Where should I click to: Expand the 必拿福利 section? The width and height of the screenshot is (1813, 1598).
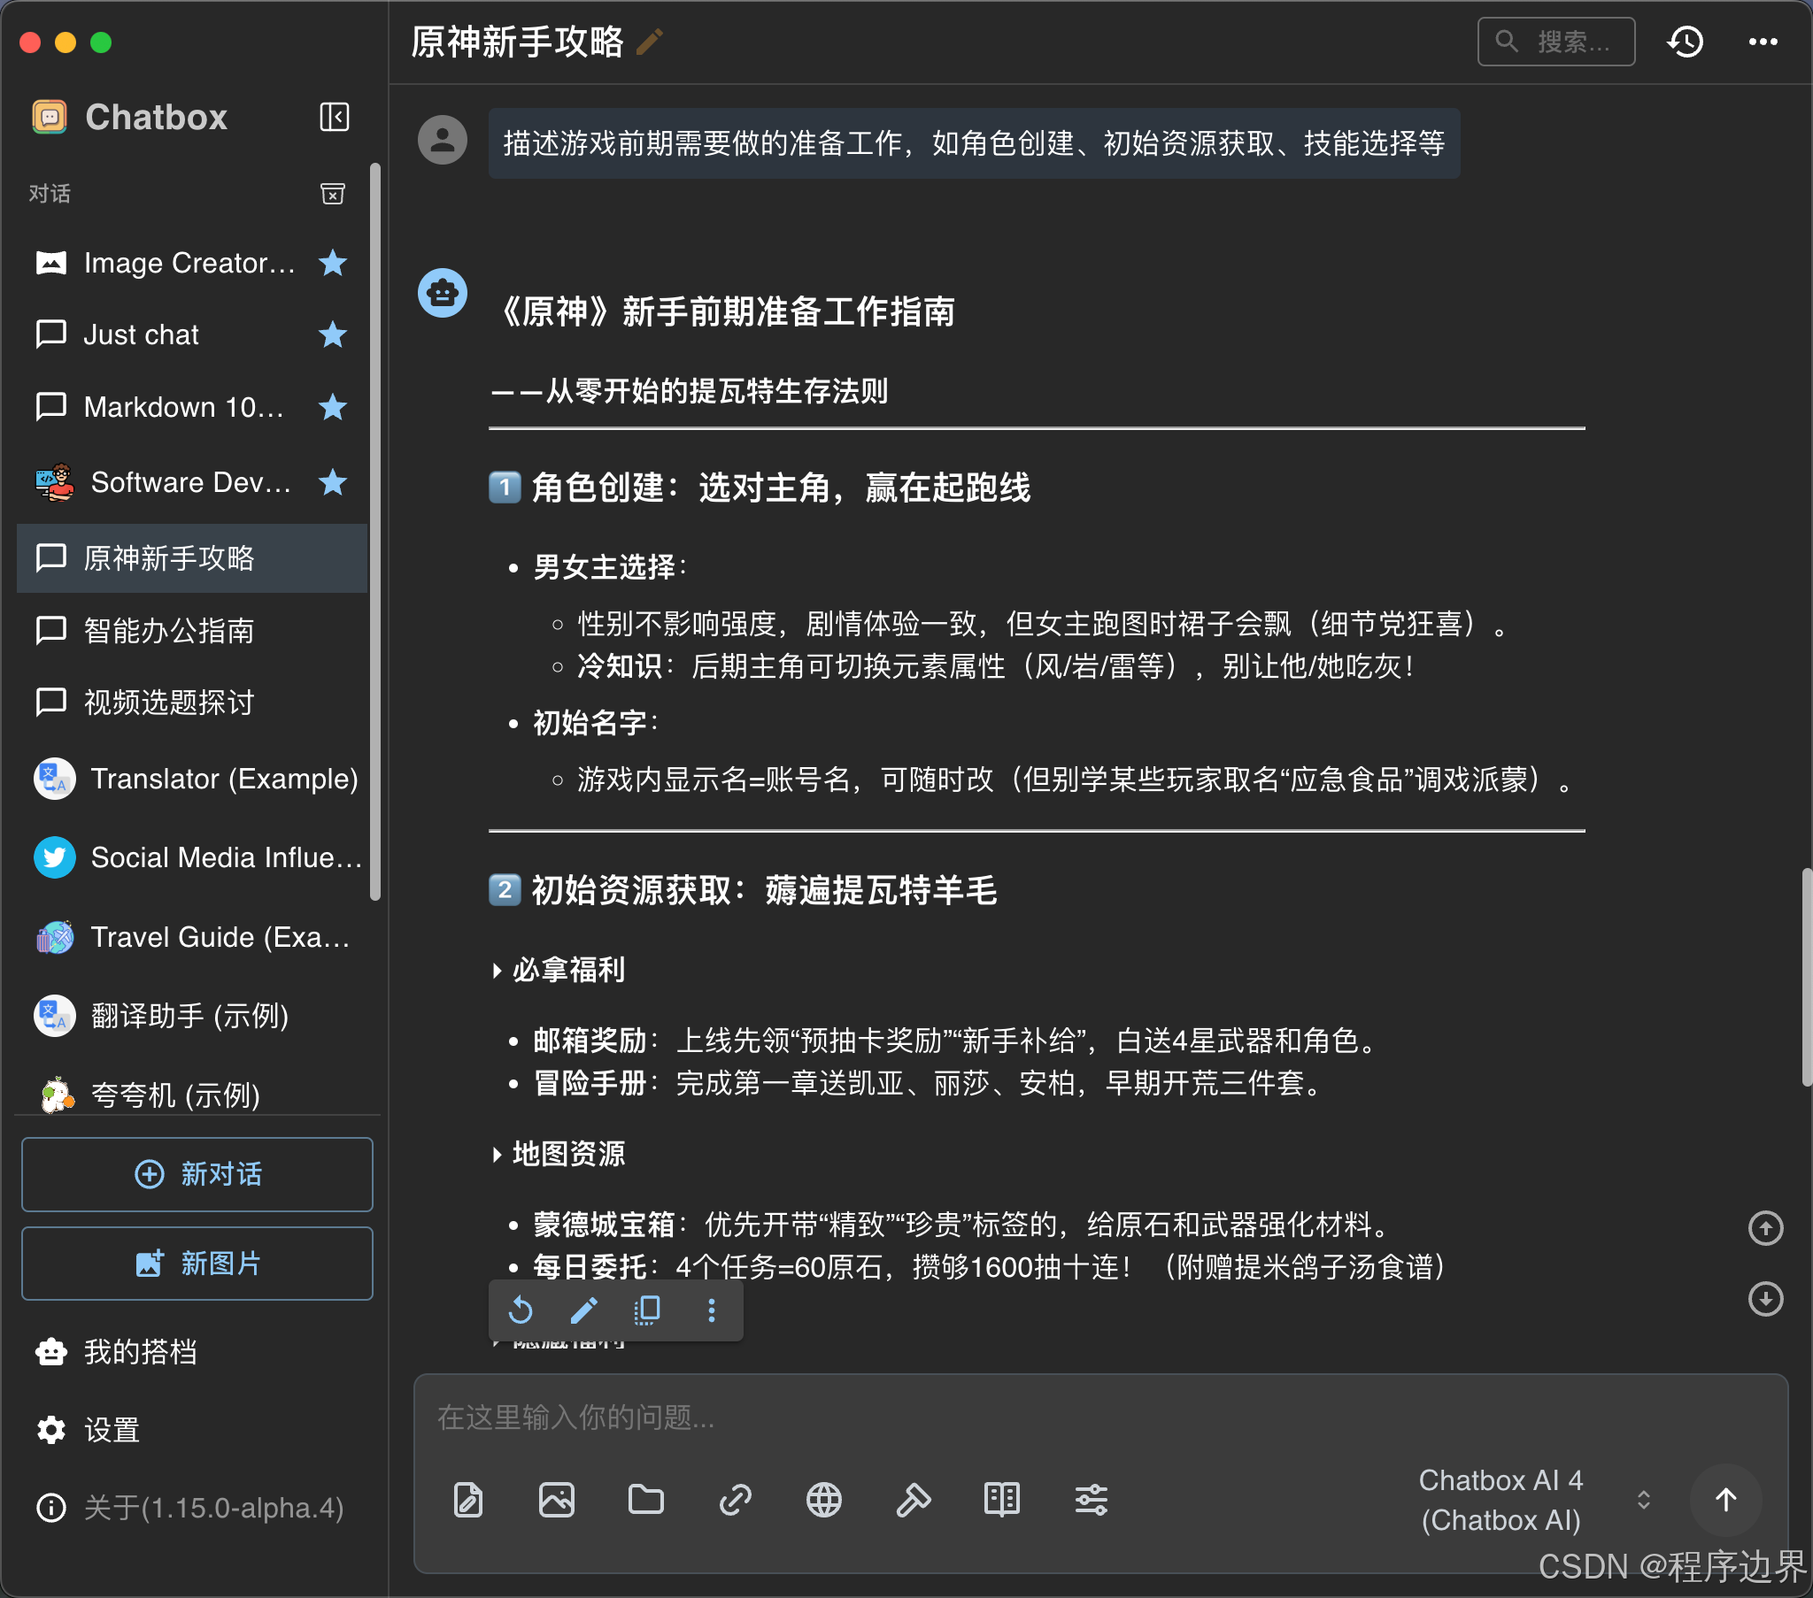[x=560, y=970]
